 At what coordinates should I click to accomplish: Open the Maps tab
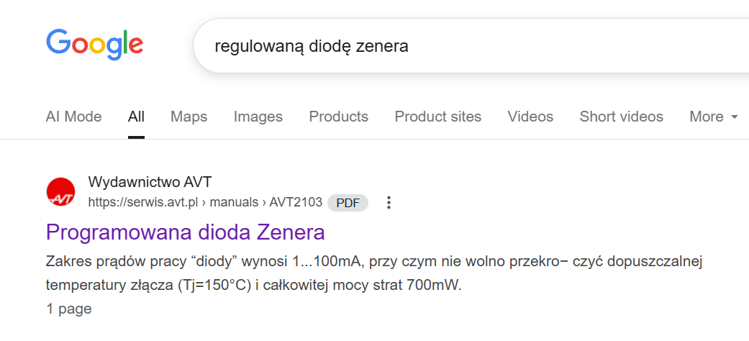pyautogui.click(x=189, y=117)
